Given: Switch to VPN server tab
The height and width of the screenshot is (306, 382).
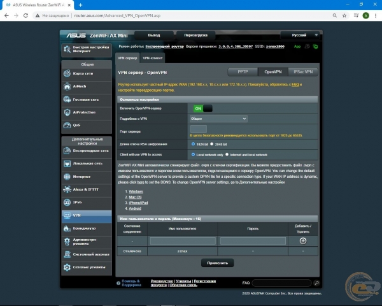Looking at the screenshot, I should pyautogui.click(x=127, y=58).
